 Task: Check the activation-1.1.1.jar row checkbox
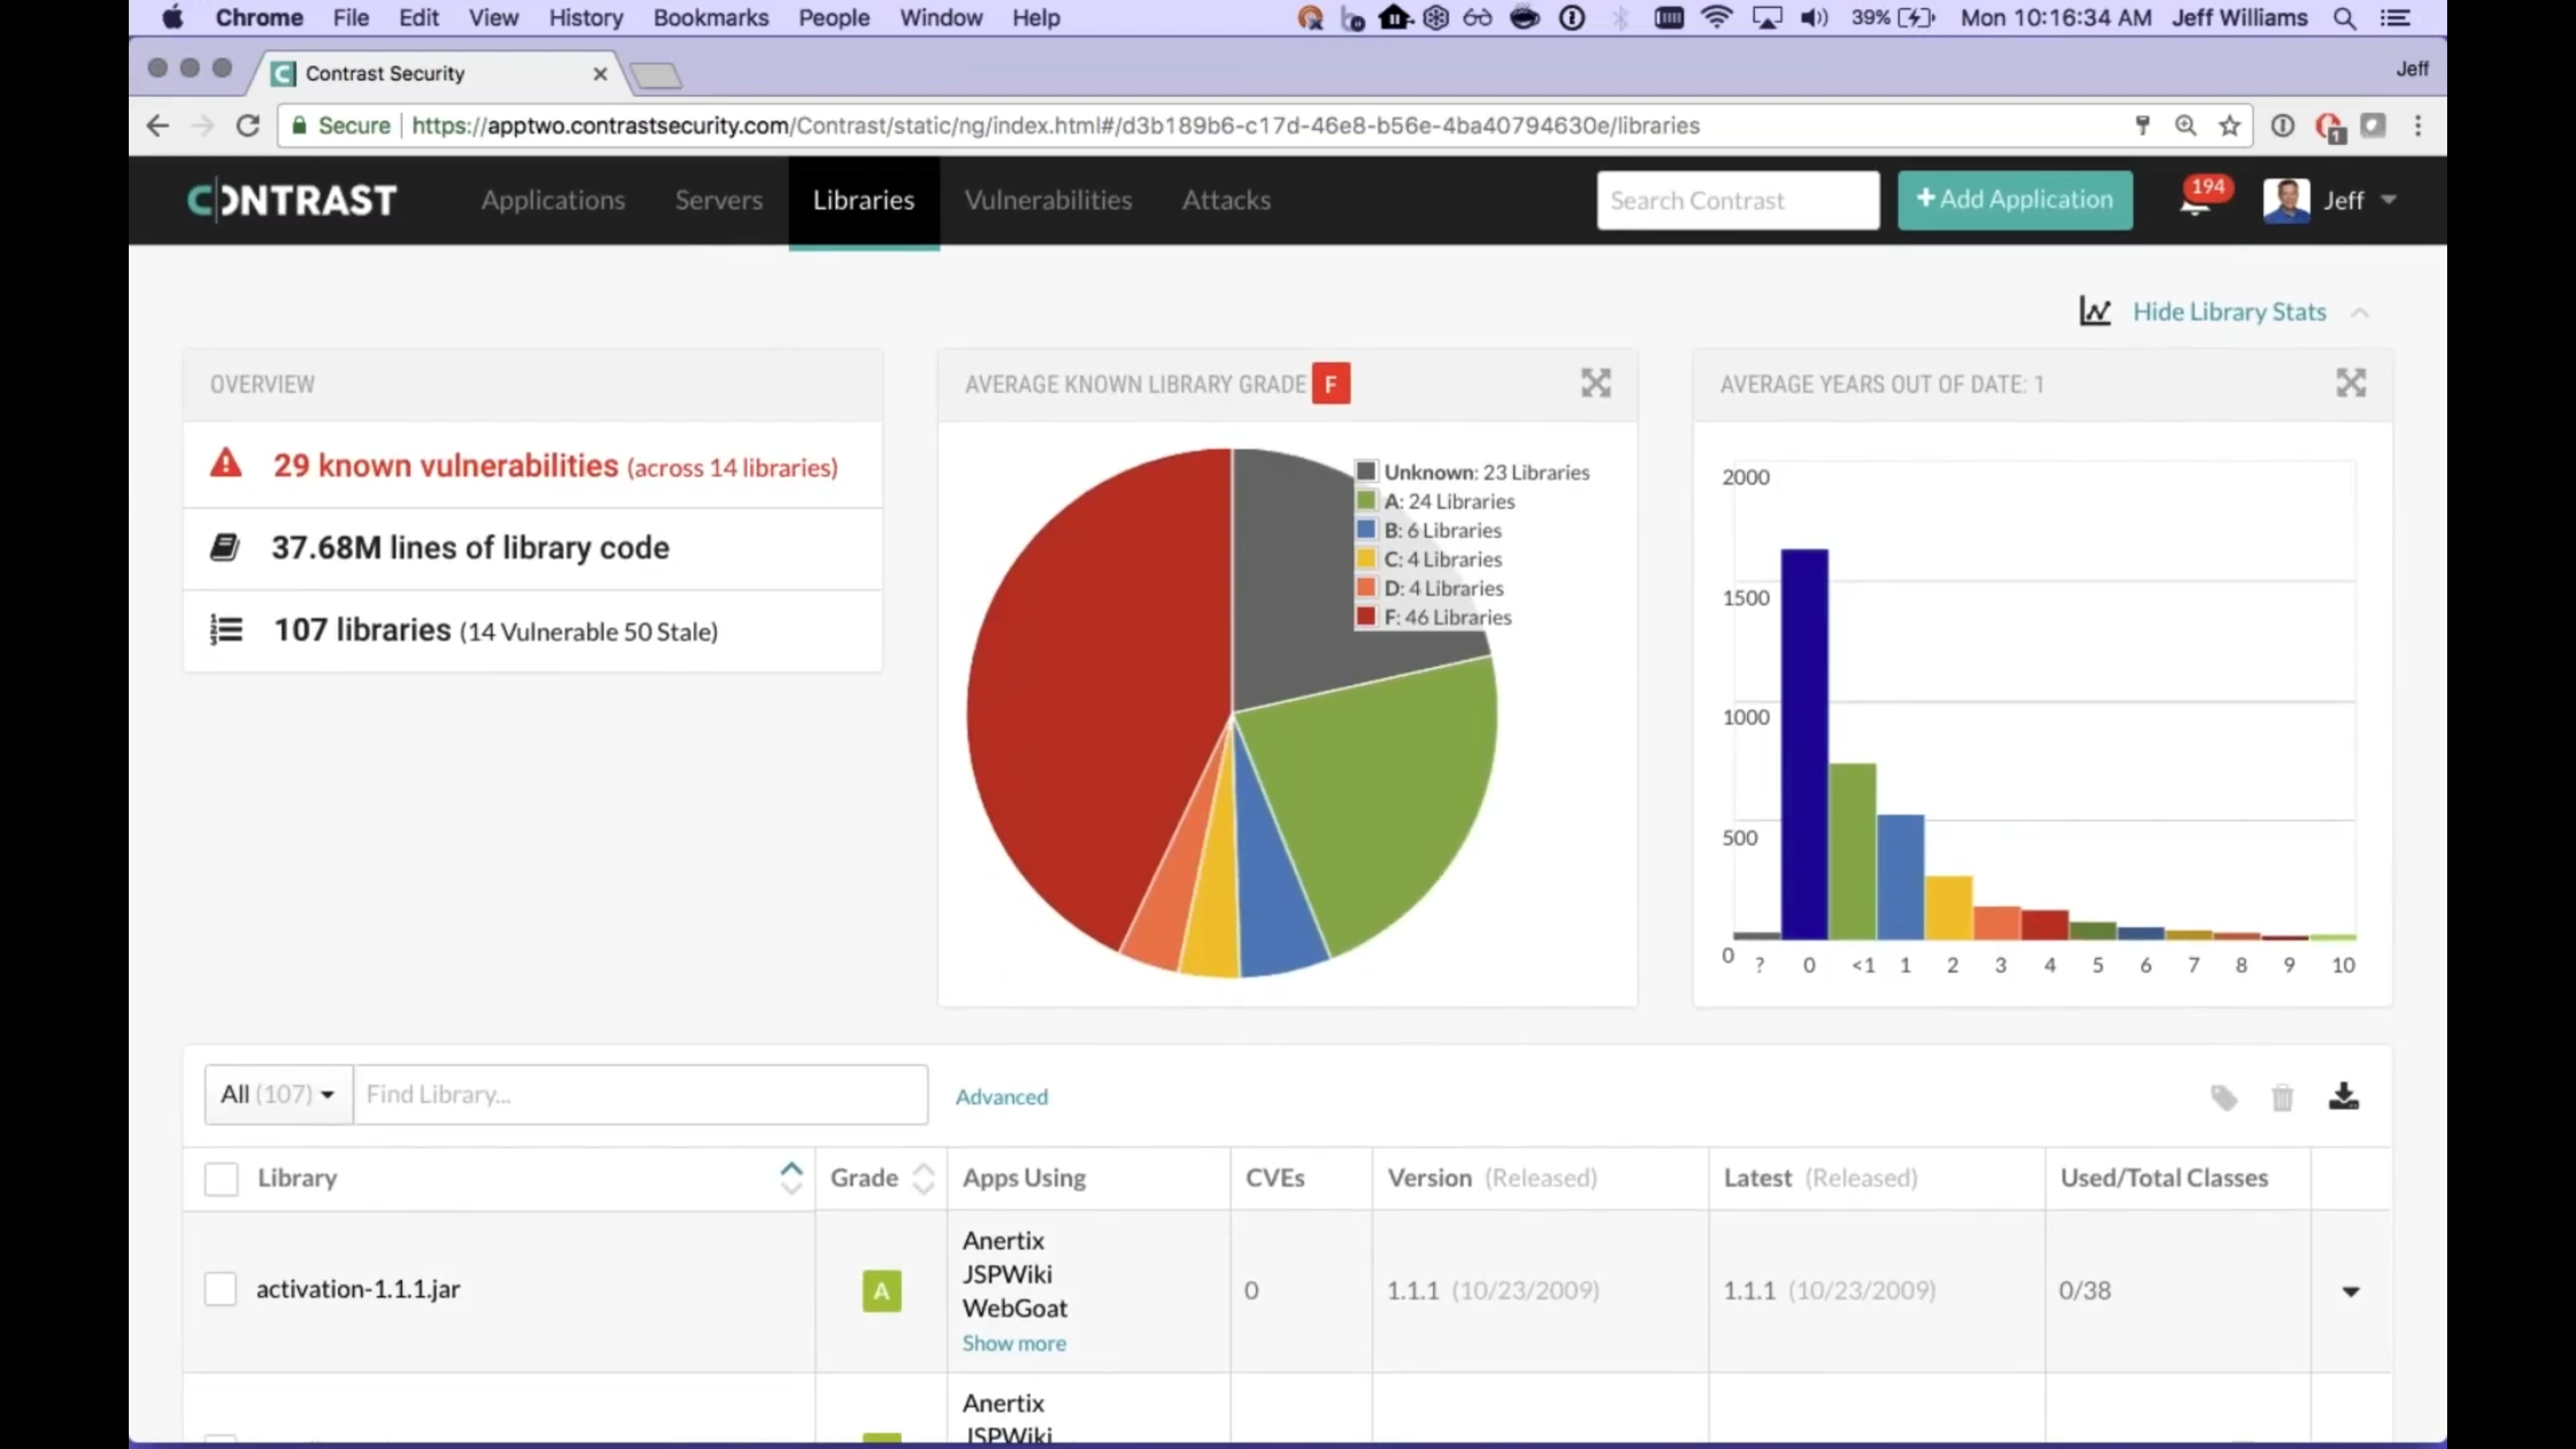tap(220, 1289)
